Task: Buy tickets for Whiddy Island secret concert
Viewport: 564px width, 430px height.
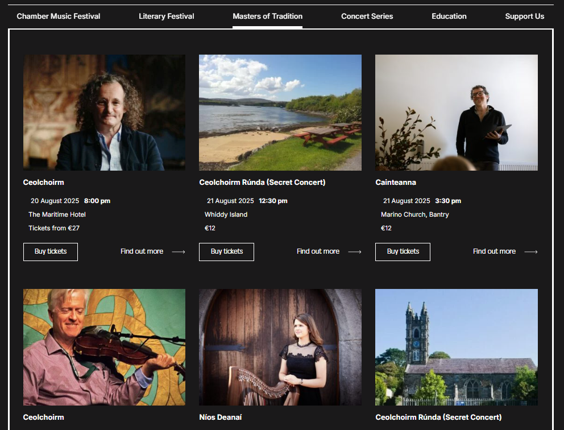Action: pos(227,251)
